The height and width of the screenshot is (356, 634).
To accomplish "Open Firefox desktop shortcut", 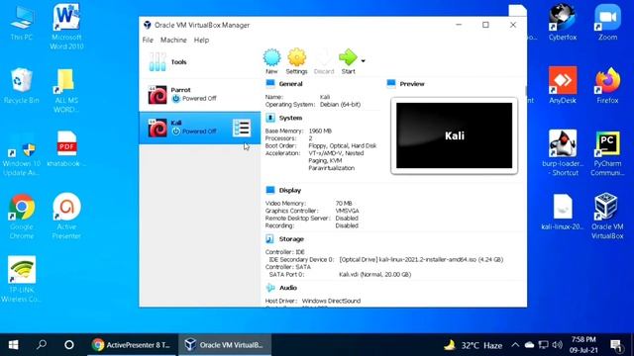I will tap(607, 86).
